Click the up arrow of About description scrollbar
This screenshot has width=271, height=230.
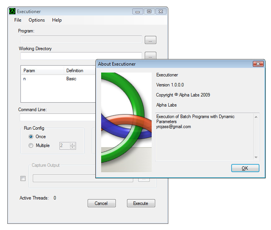pyautogui.click(x=256, y=117)
